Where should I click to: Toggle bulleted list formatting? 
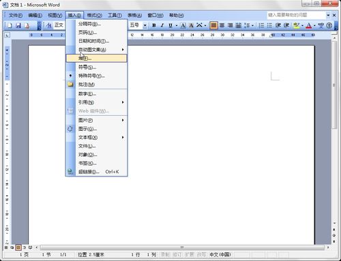click(x=269, y=25)
